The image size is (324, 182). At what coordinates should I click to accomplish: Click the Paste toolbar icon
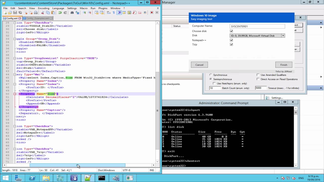53,13
